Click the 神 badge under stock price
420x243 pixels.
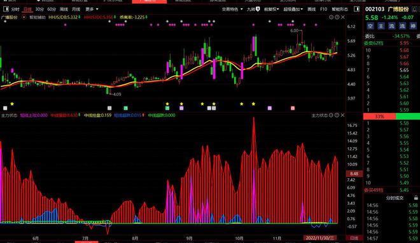point(413,26)
